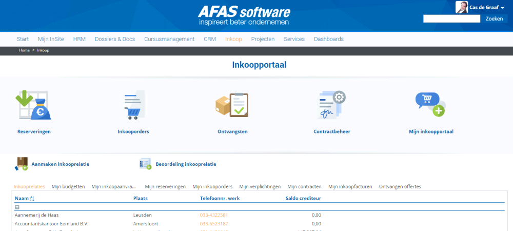Switch to the Mijn verplichtingen tab
Screen dimensions: 513x231
click(260, 186)
